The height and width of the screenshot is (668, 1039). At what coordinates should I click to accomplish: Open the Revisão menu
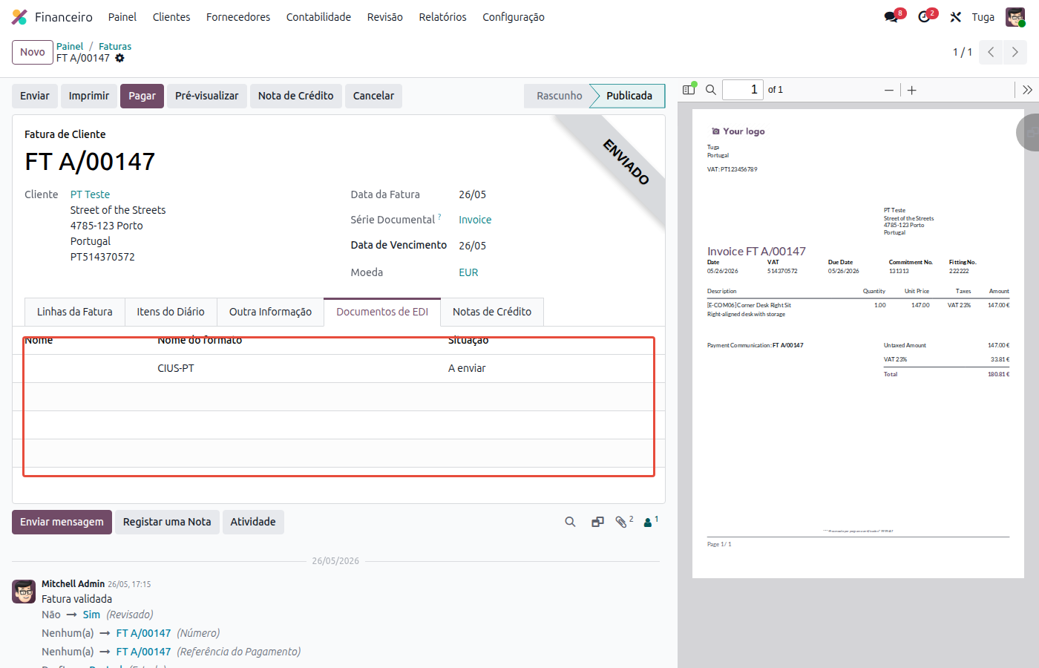click(385, 17)
